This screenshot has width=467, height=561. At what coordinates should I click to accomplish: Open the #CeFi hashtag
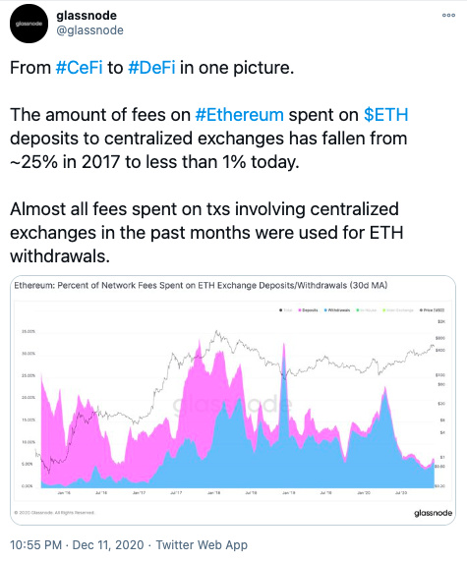[80, 68]
